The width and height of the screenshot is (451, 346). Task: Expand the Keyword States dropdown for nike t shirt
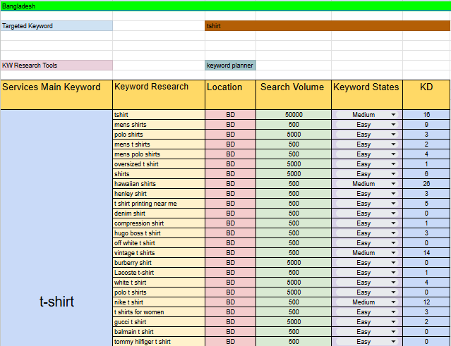(x=393, y=302)
